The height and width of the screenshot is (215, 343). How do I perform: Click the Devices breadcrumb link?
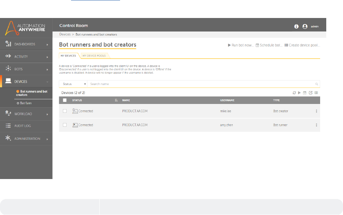(65, 34)
